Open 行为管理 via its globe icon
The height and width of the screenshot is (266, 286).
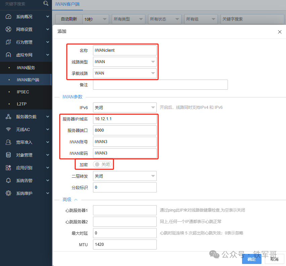(x=8, y=42)
